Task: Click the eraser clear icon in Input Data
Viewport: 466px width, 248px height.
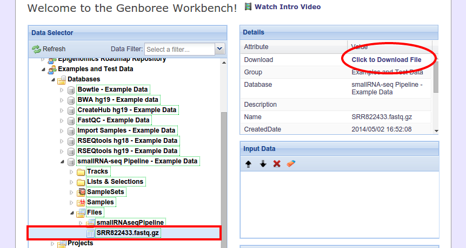Action: click(x=291, y=163)
